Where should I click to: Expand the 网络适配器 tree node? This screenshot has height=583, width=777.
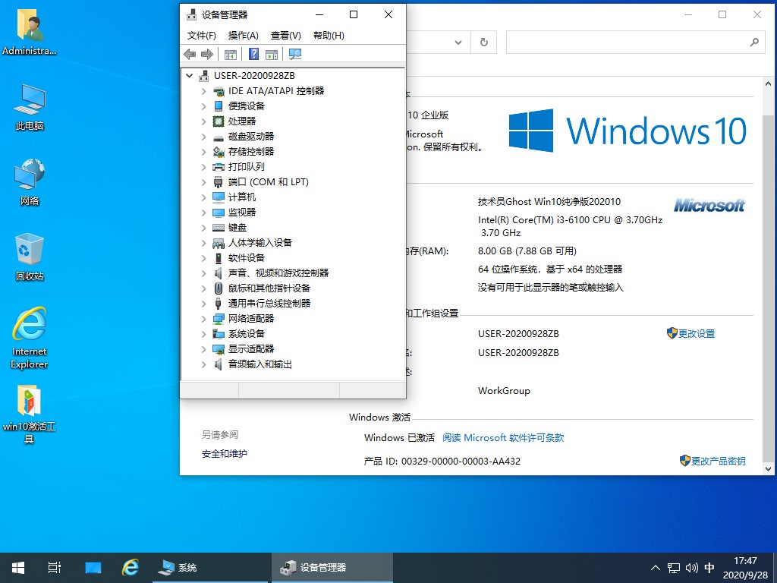pyautogui.click(x=203, y=319)
